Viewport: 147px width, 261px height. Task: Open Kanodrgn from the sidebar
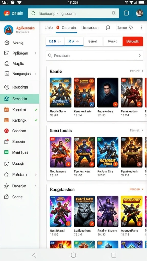[20, 87]
